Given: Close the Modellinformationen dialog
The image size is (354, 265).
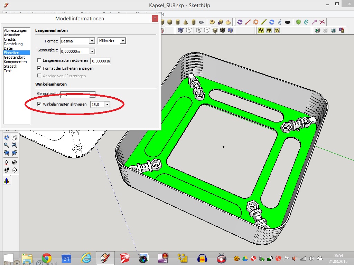Looking at the screenshot, I should [x=155, y=18].
